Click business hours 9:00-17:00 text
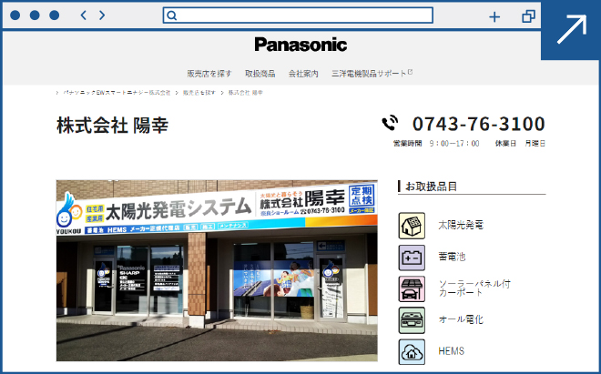 (x=454, y=144)
